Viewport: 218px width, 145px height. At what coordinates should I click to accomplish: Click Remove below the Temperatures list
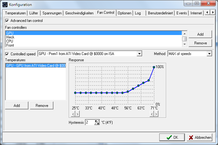click(42, 106)
